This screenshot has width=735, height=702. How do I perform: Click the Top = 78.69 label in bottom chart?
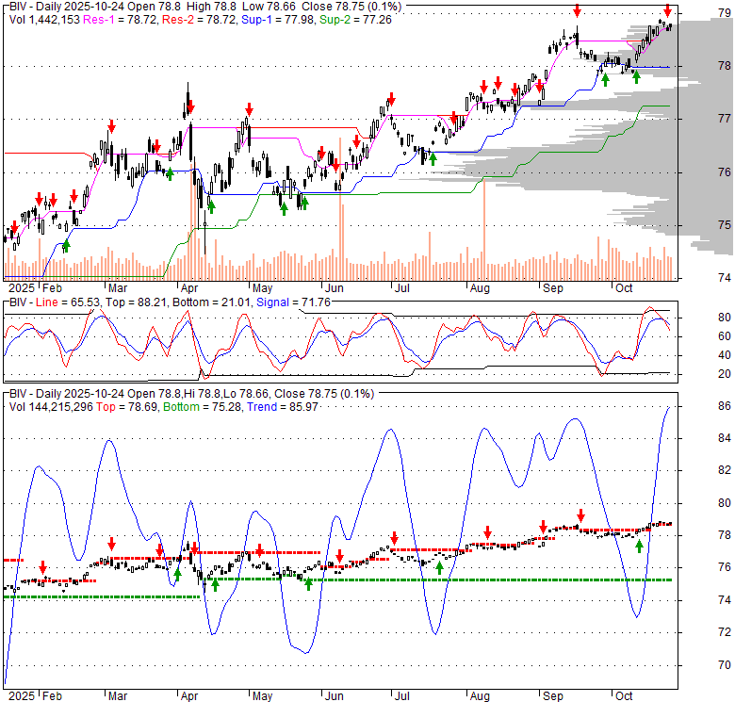tap(127, 407)
